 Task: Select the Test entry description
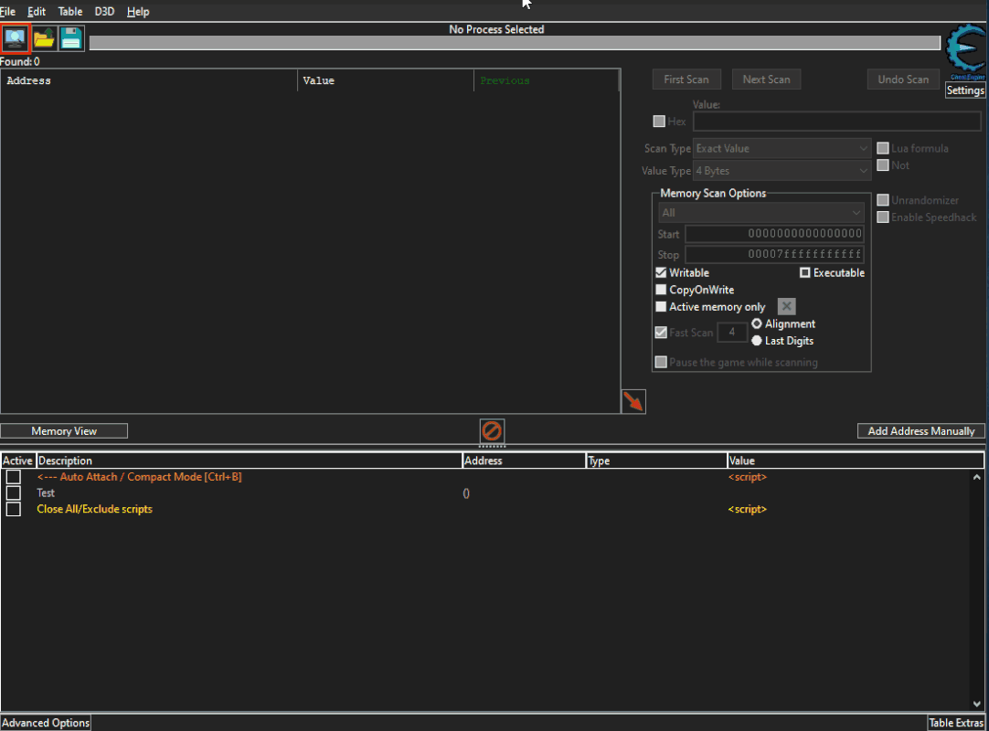[46, 493]
